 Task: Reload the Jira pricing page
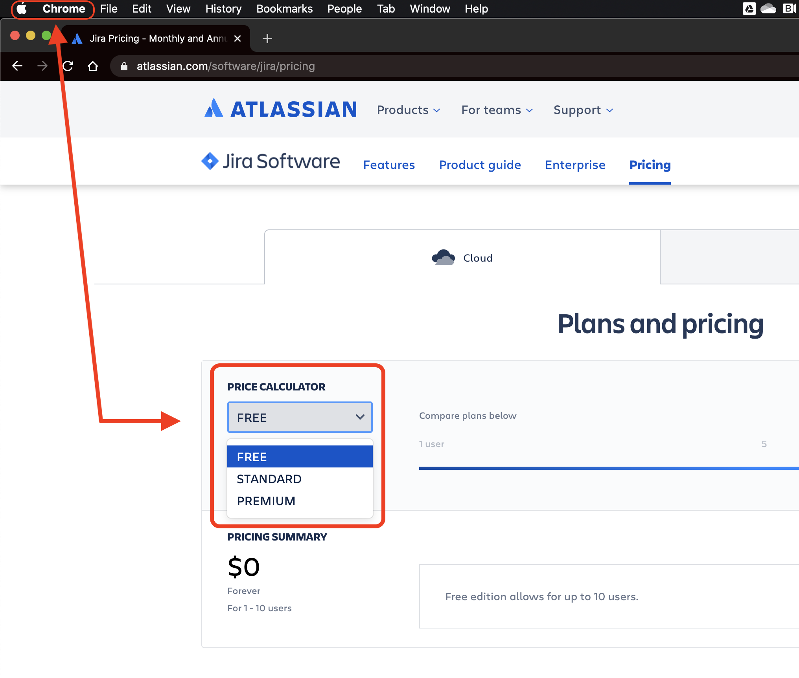coord(68,66)
